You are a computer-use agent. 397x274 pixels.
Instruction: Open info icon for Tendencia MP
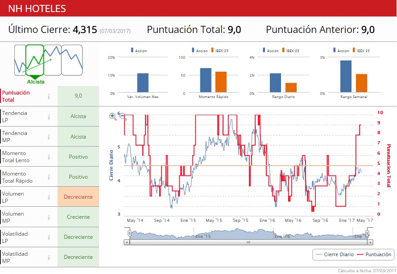(x=49, y=137)
